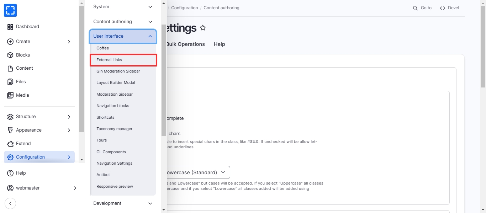This screenshot has height=213, width=486.
Task: Star this page as a shortcut
Action: coord(203,28)
